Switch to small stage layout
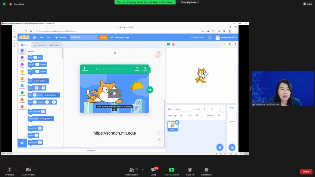Image resolution: width=315 pixels, height=177 pixels. (224, 44)
